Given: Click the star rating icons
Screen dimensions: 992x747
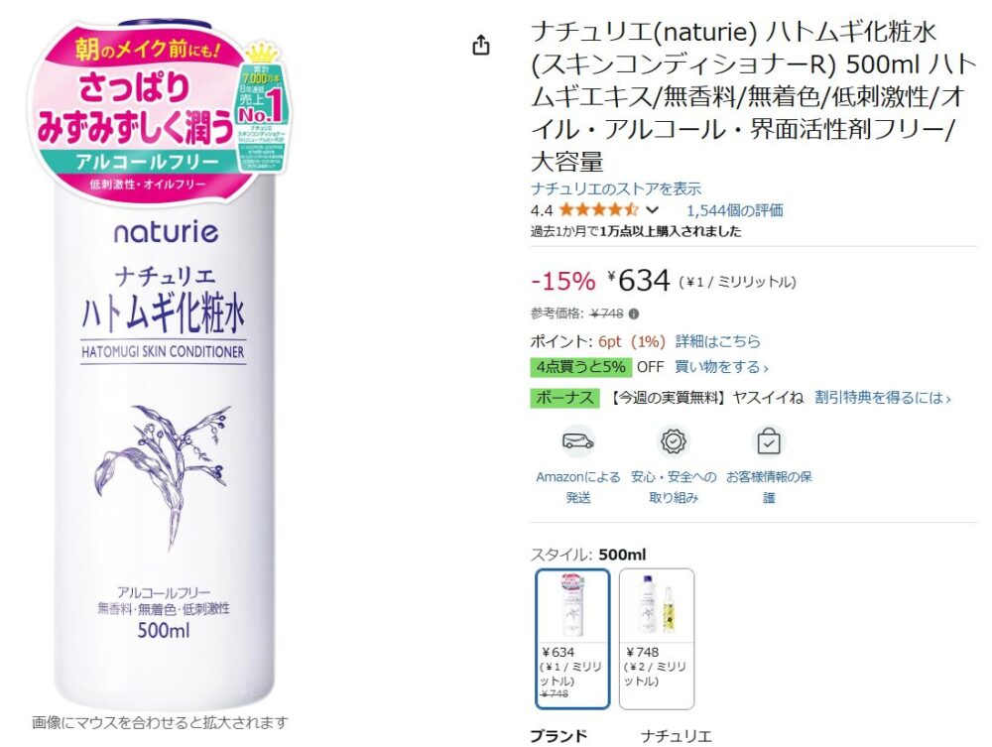Looking at the screenshot, I should [599, 209].
